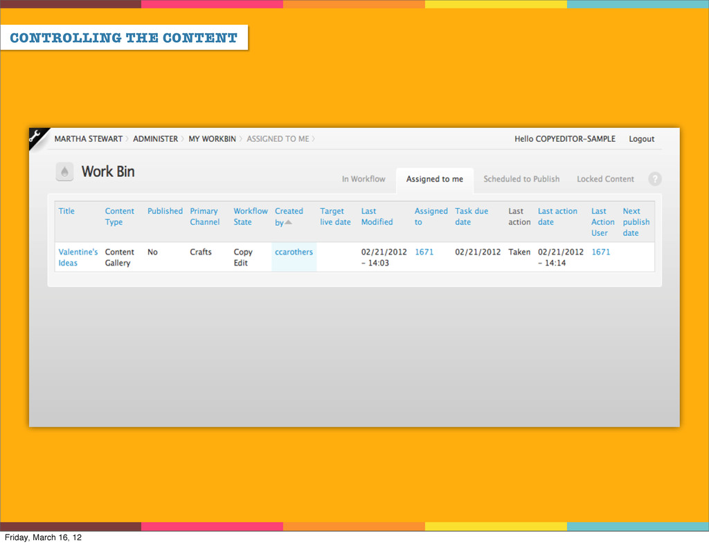This screenshot has height=545, width=709.
Task: Navigate to My Workbin breadcrumb
Action: [x=212, y=139]
